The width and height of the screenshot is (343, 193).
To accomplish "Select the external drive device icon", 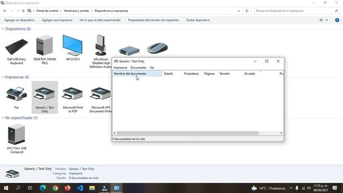I will 129,51.
